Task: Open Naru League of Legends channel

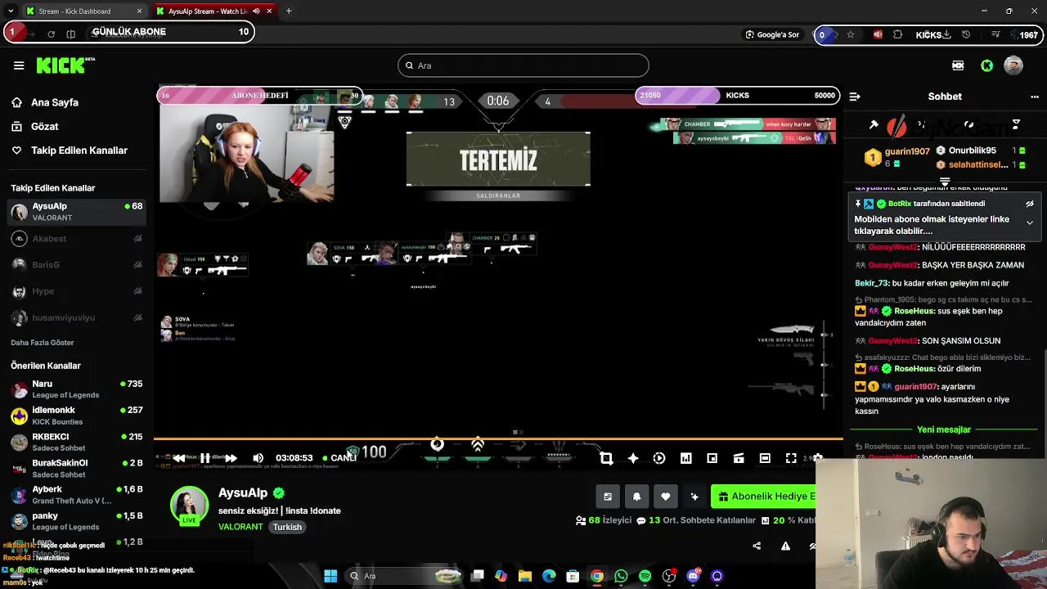Action: click(x=77, y=389)
